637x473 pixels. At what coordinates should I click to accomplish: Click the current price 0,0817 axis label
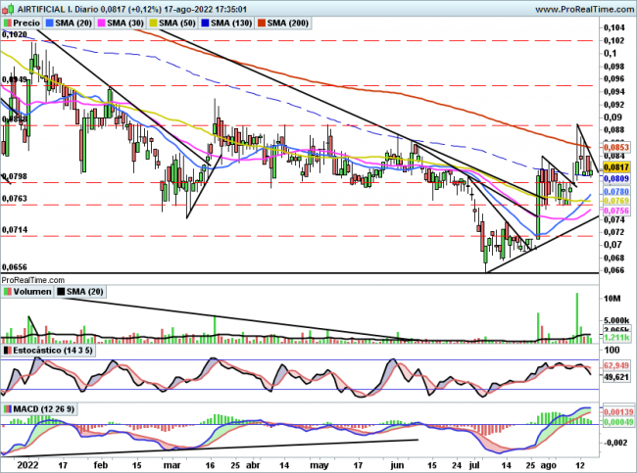point(614,167)
